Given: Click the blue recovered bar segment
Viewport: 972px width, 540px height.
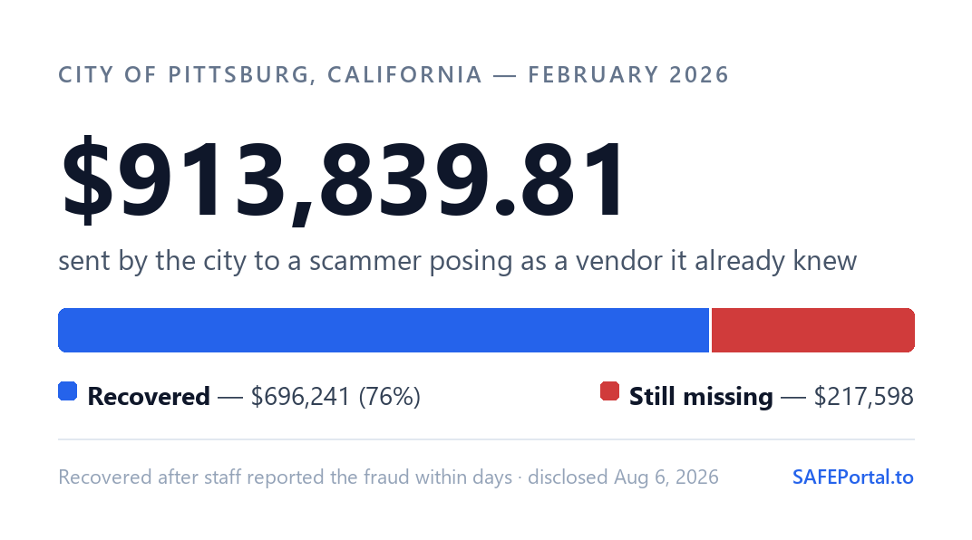Looking at the screenshot, I should click(384, 330).
